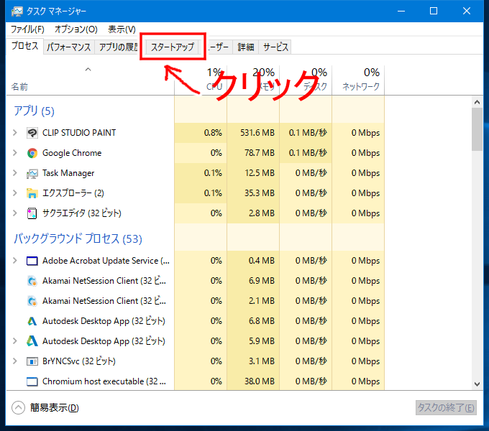Open the サービス tab
Image resolution: width=489 pixels, height=431 pixels.
[x=275, y=47]
